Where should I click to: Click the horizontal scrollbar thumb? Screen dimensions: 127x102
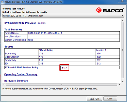pos(61,85)
